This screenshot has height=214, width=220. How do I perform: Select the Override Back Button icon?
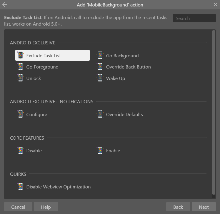click(100, 66)
